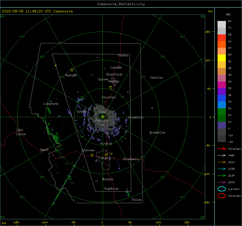The image size is (242, 226).
Task: Click the -150 tick on bottom axis
Action: pos(16,223)
